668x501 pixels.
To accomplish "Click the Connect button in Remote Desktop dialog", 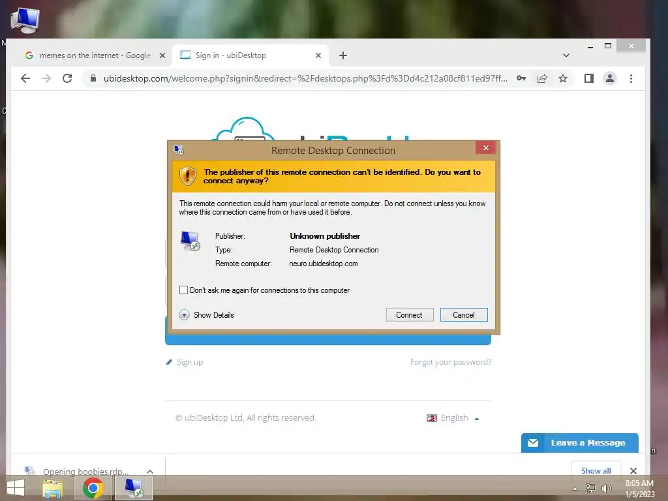I will (x=410, y=315).
